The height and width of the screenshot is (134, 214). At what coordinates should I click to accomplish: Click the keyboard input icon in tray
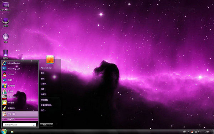(x=184, y=132)
